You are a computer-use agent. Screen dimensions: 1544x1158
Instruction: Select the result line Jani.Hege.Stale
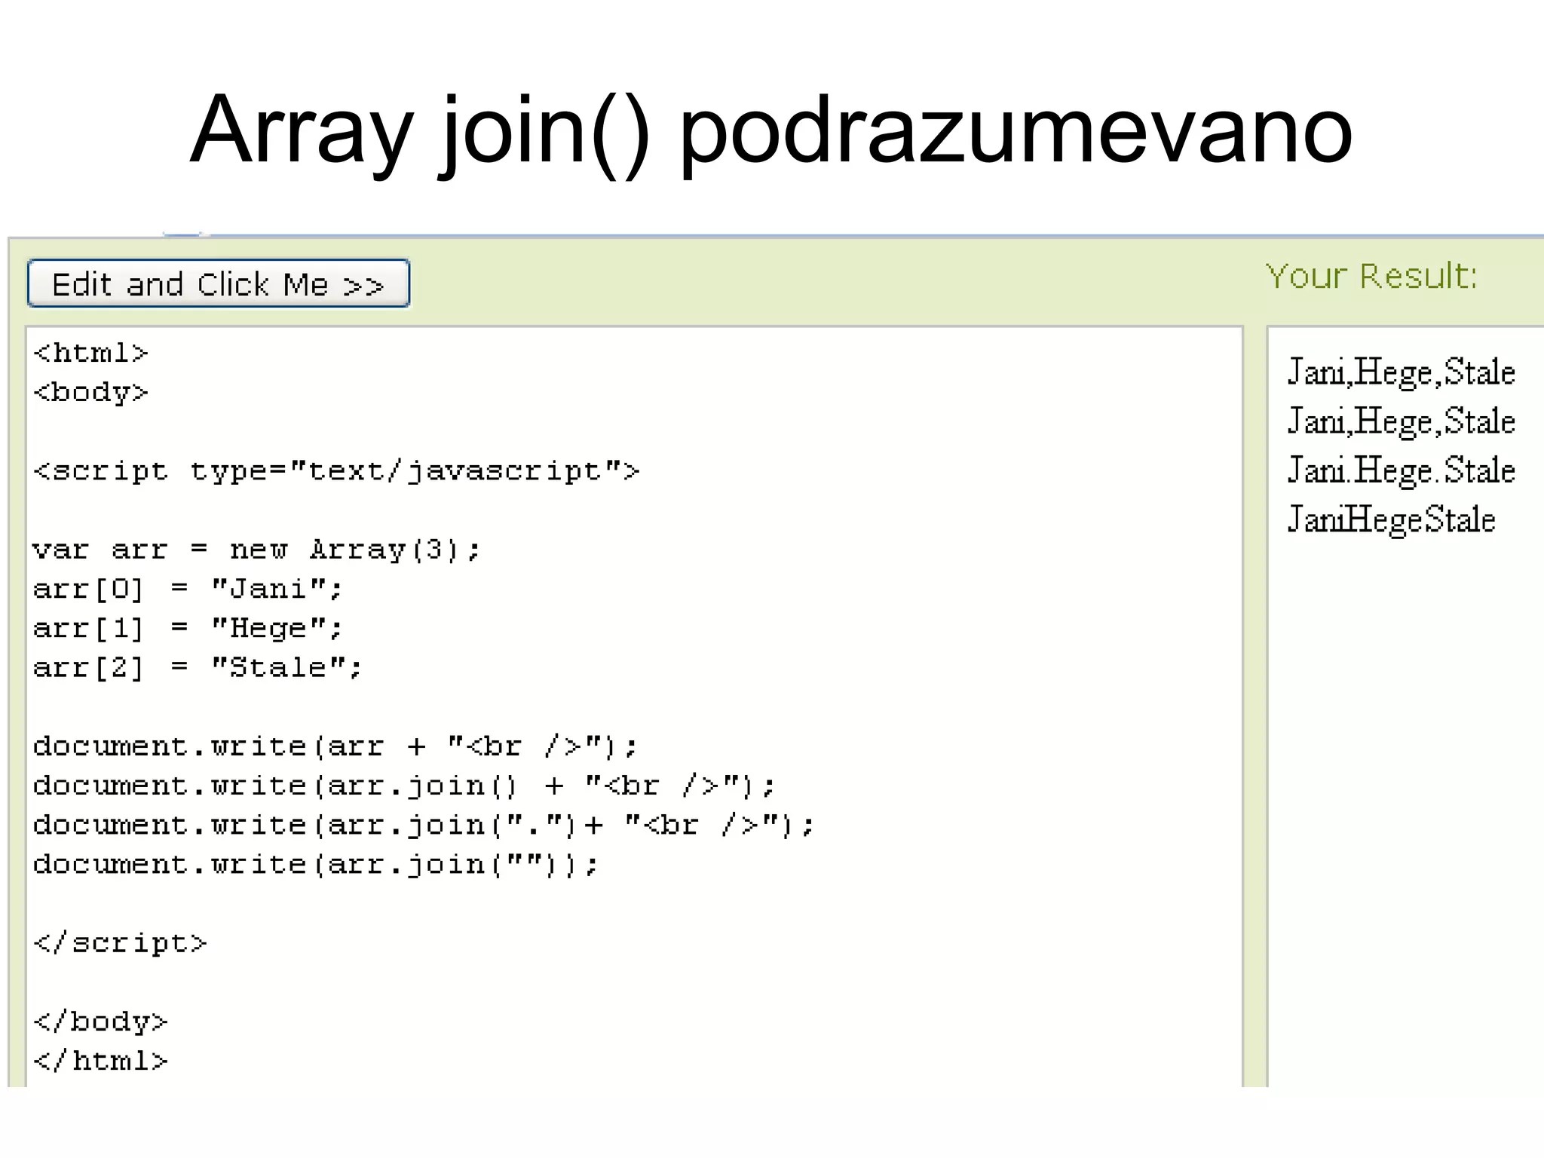1402,470
